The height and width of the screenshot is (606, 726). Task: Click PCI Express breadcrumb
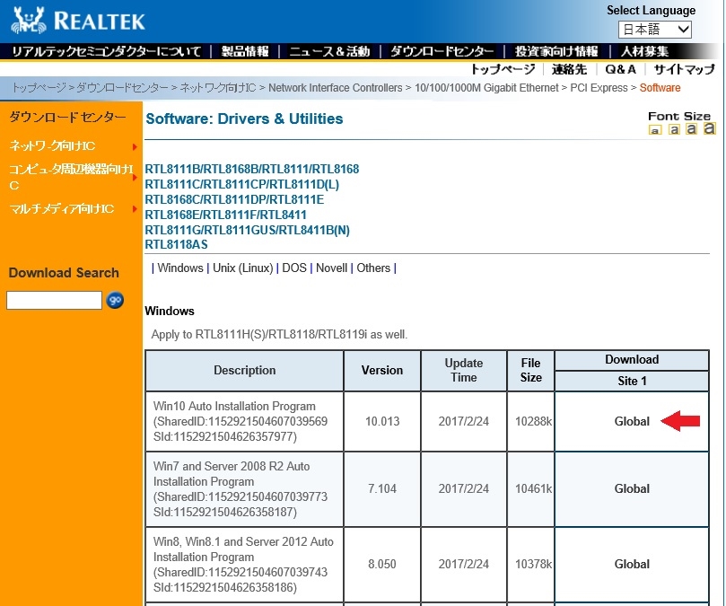tap(599, 88)
